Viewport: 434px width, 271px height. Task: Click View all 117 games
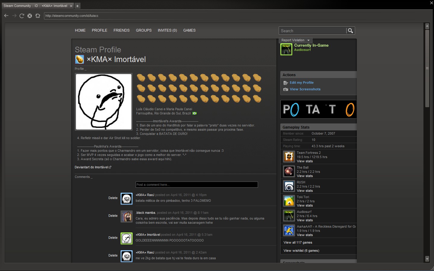coord(298,242)
